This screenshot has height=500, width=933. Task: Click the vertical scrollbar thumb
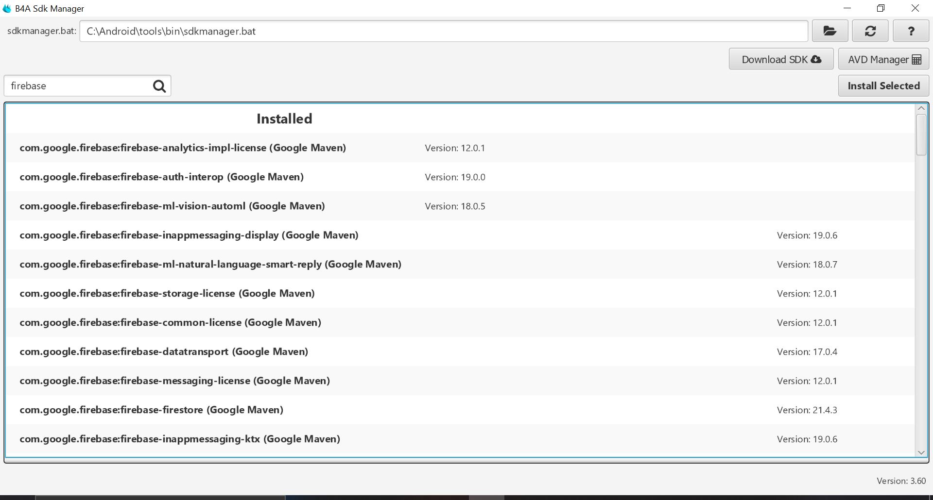point(921,135)
